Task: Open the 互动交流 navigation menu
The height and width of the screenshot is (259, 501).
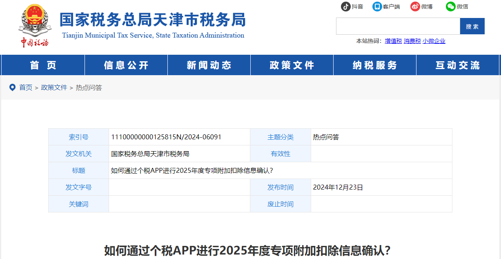Action: point(458,65)
